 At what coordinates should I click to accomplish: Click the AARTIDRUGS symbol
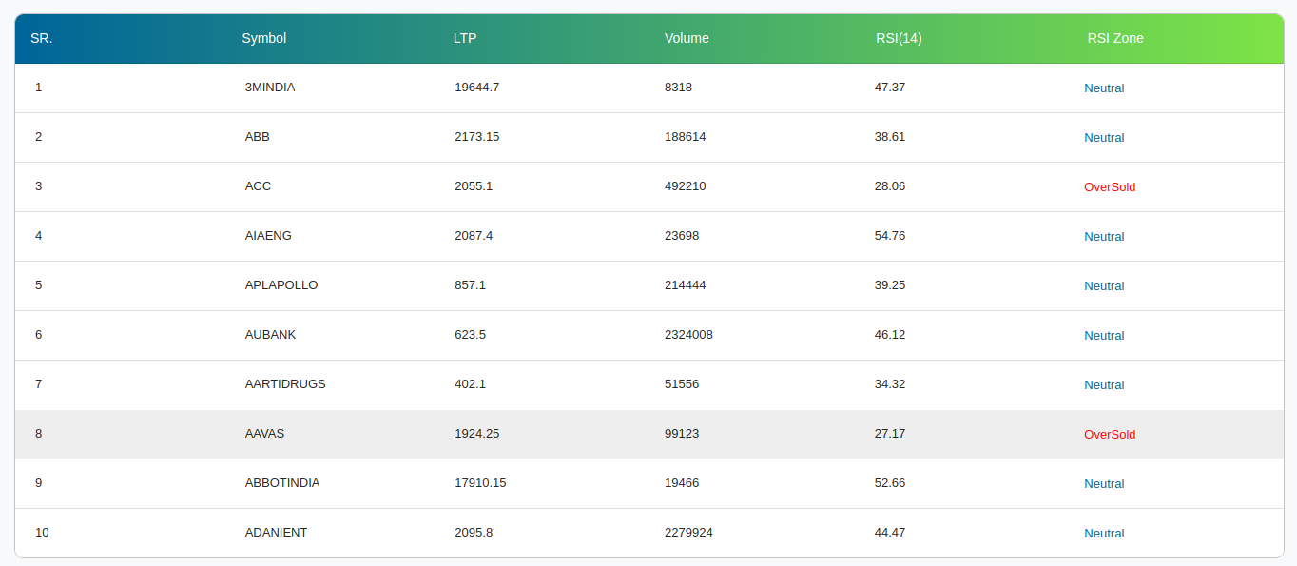[285, 384]
